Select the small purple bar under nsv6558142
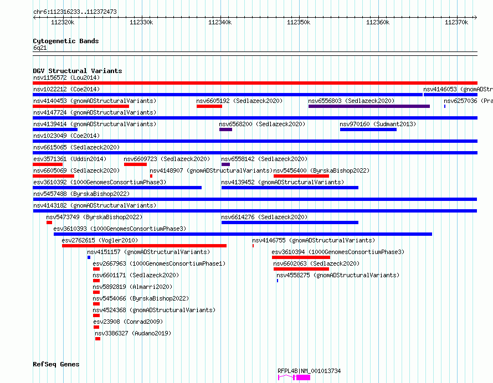This screenshot has height=383, width=493. click(x=226, y=164)
